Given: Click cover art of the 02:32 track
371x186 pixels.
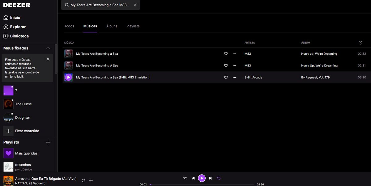Looking at the screenshot, I should coord(68,54).
